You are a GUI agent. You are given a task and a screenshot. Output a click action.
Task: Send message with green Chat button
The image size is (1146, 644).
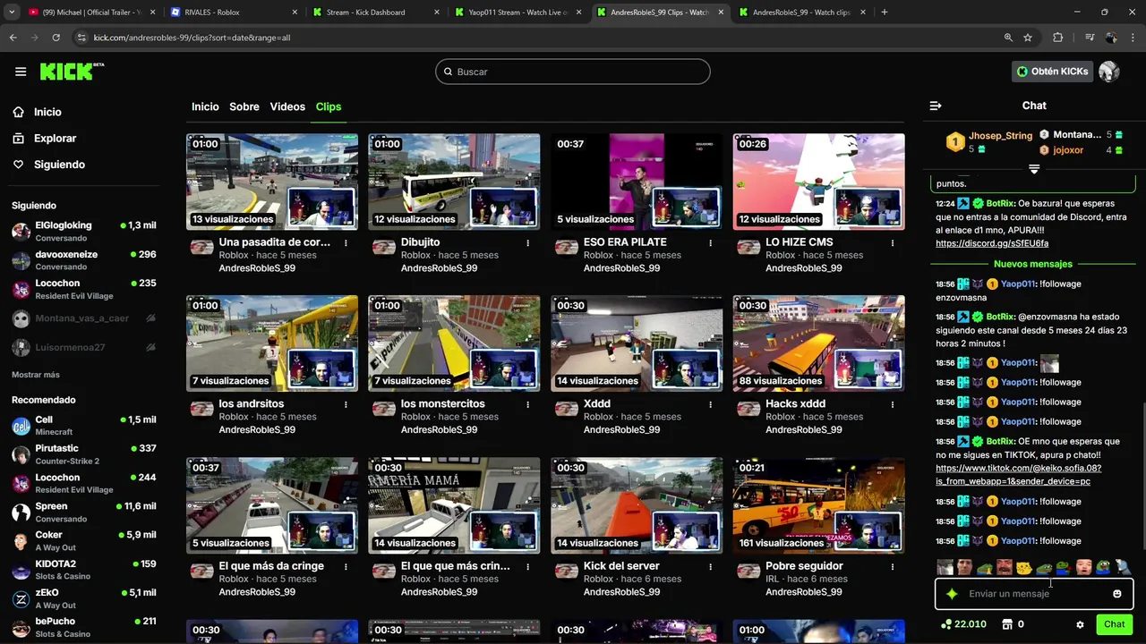1114,624
